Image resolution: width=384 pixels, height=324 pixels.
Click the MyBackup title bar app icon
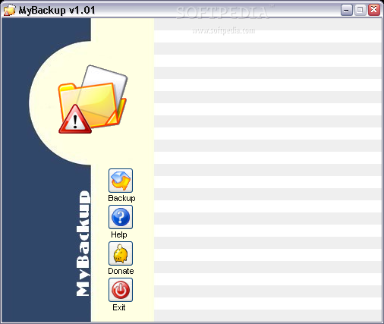point(10,11)
